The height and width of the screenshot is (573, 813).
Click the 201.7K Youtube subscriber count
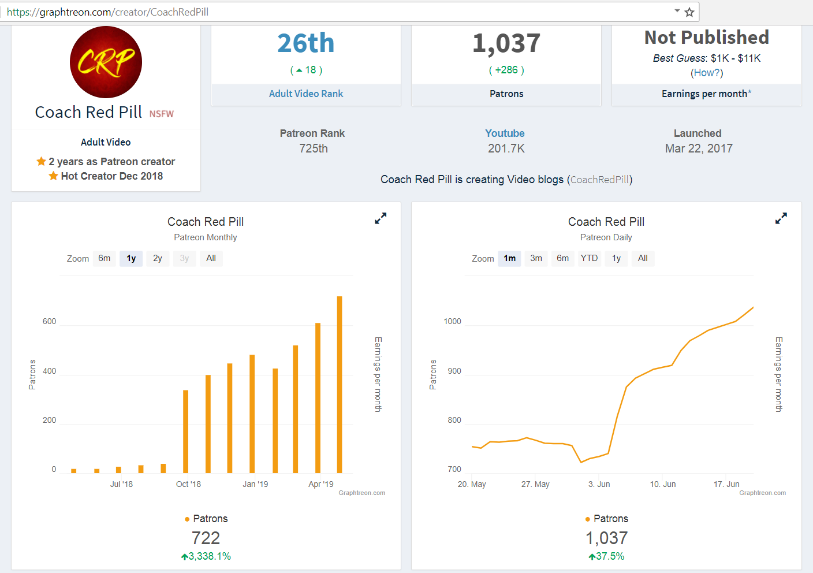pos(506,148)
